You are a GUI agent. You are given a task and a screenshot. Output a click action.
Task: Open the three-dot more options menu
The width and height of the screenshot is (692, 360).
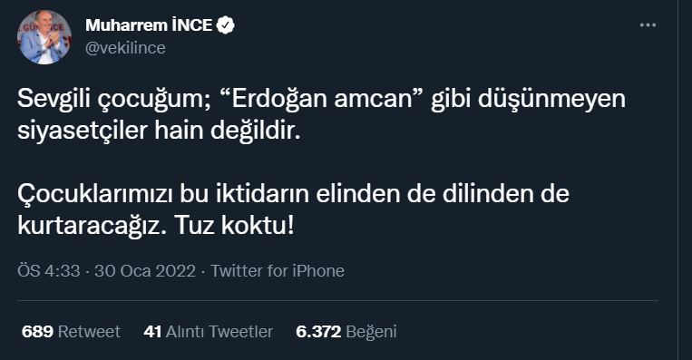648,25
